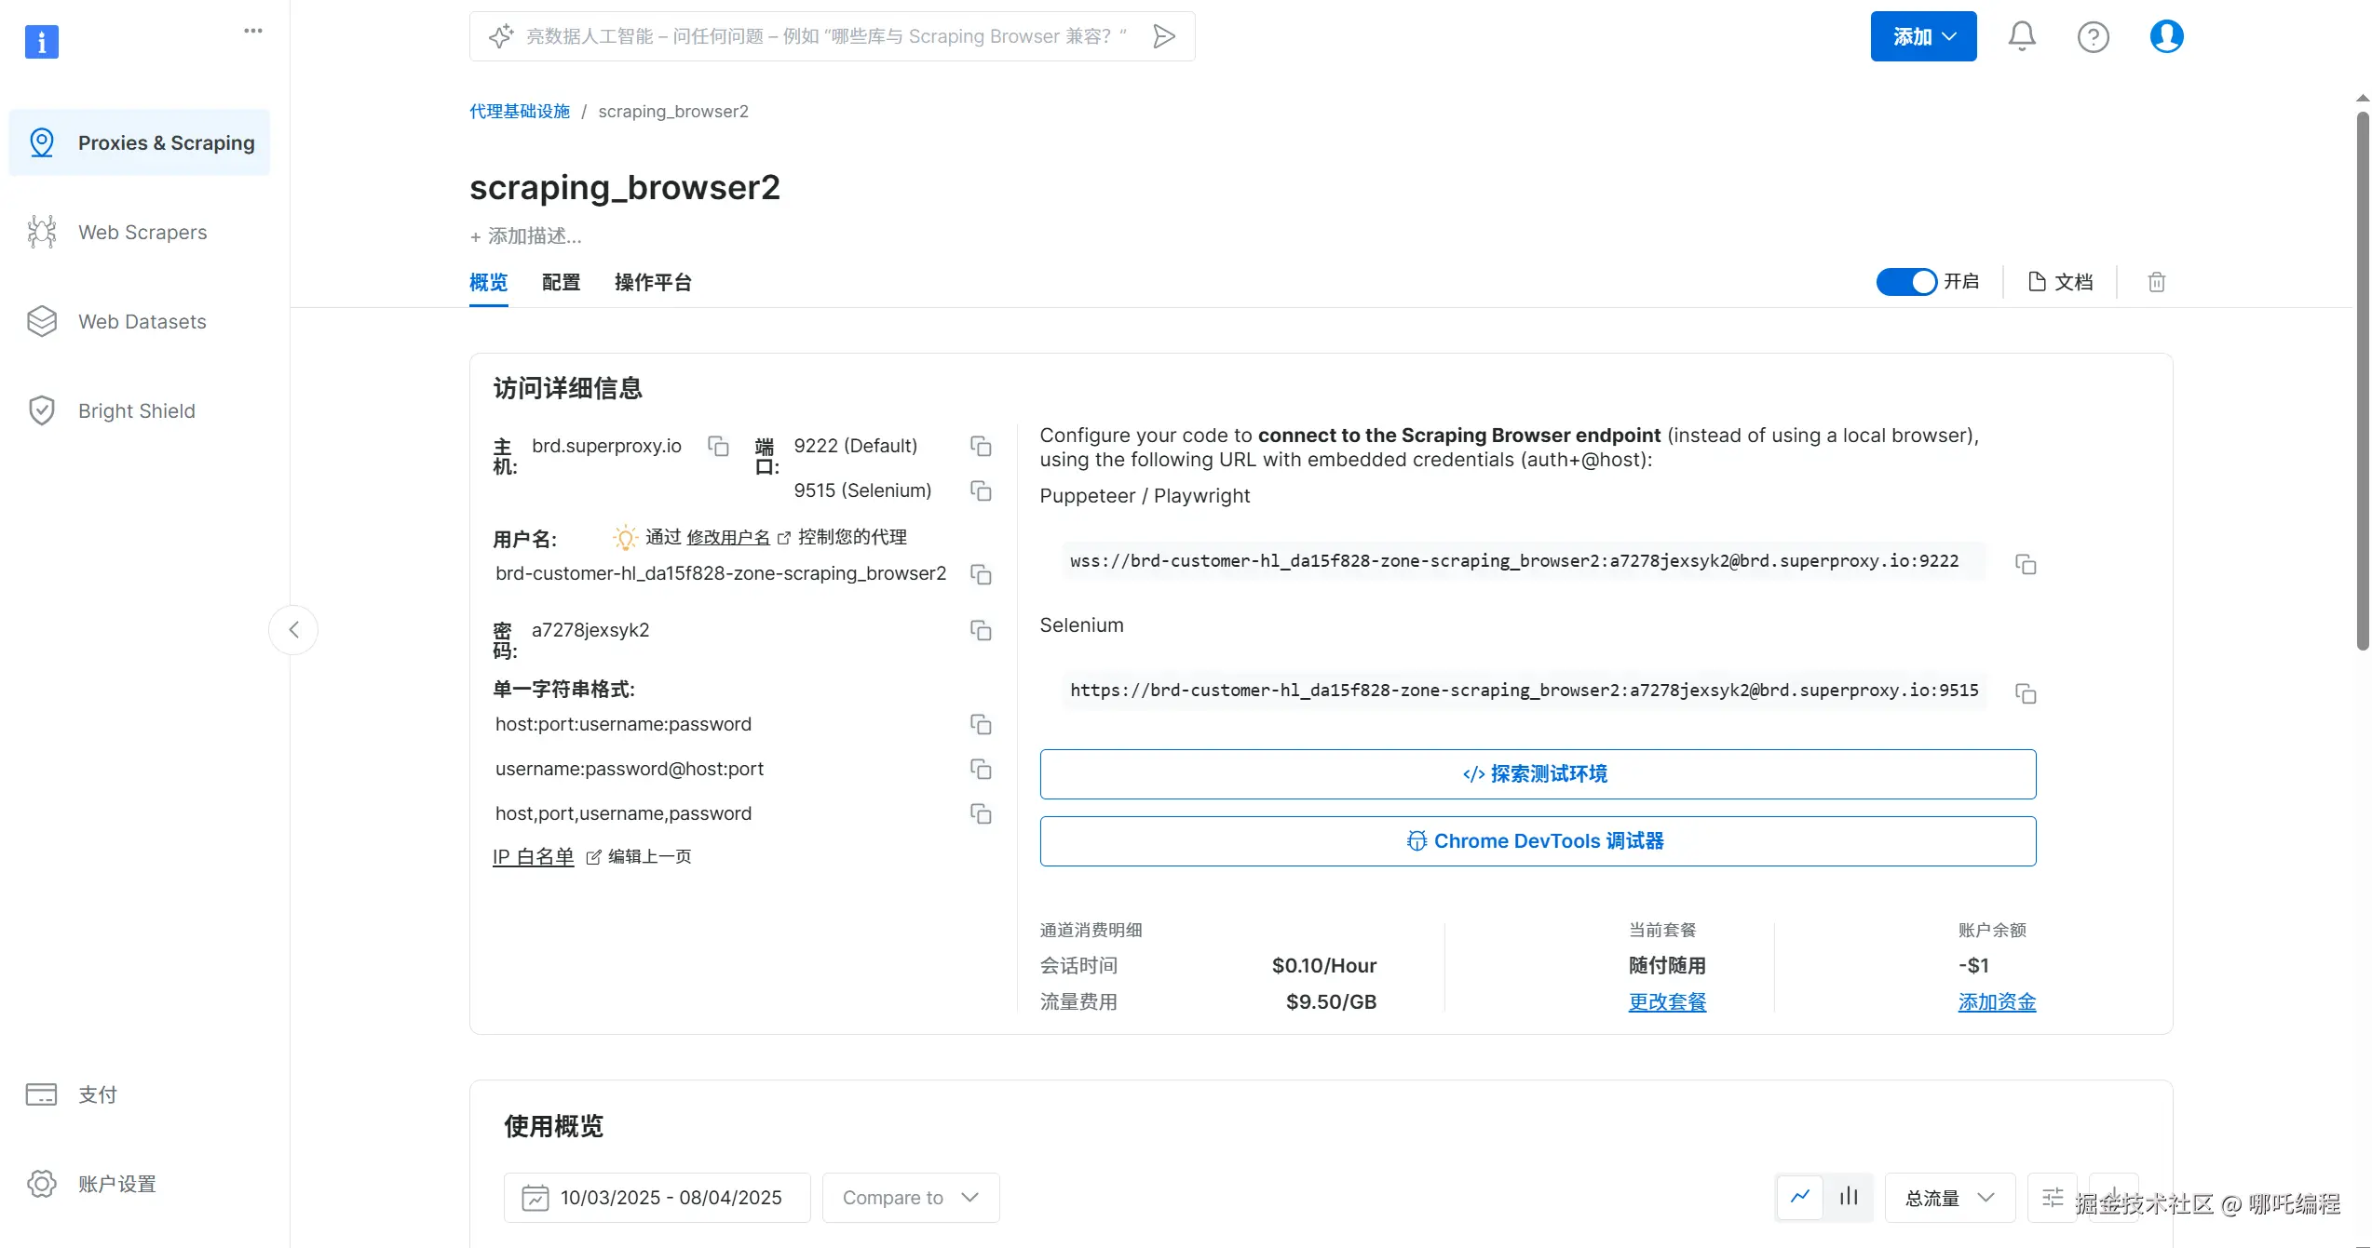
Task: Copy the Puppeteer wss URL
Action: click(2026, 564)
